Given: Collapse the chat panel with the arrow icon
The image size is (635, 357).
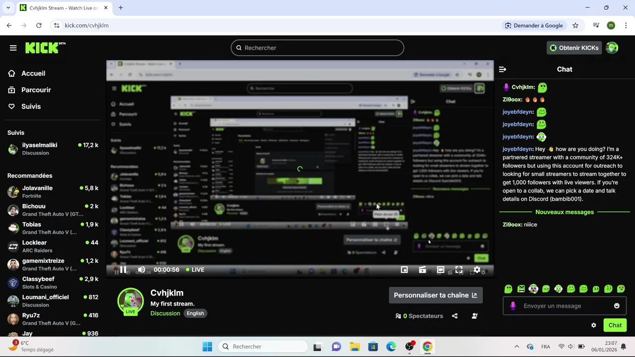Looking at the screenshot, I should point(503,69).
